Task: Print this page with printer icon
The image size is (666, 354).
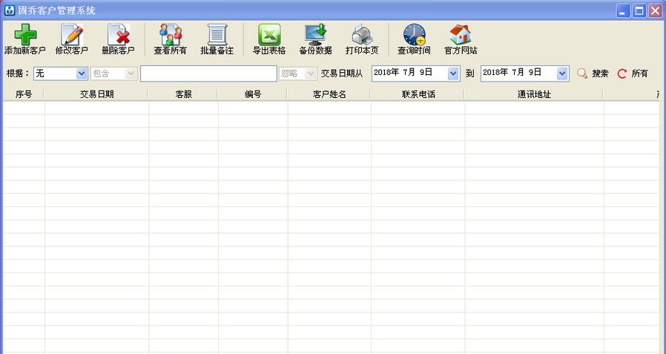Action: pyautogui.click(x=363, y=34)
